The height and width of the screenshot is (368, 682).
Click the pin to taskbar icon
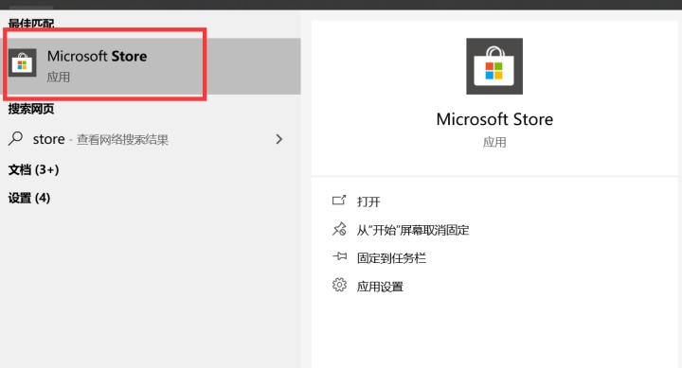click(340, 256)
